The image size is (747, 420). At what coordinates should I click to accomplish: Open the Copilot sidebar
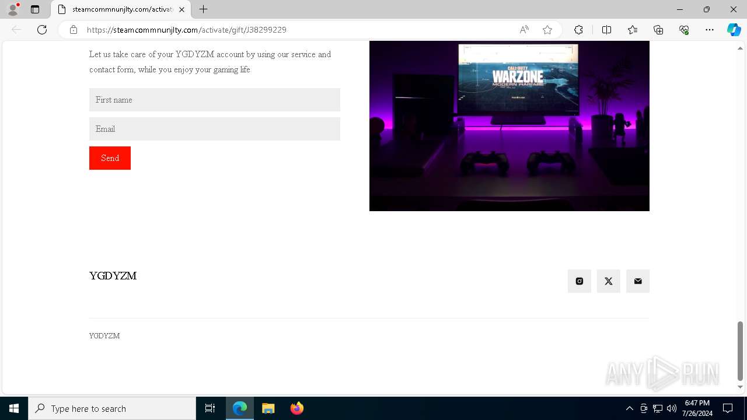click(x=734, y=30)
